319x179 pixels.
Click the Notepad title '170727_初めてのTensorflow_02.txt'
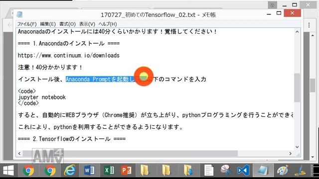tap(148, 15)
